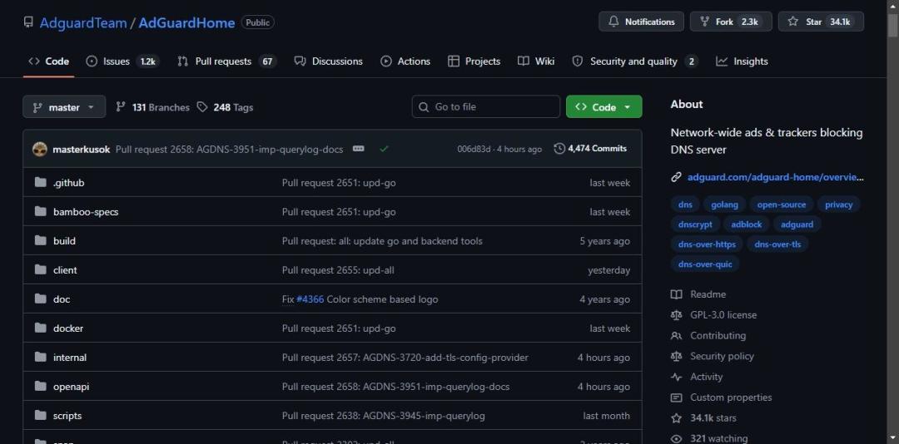Click the Go to file search field
This screenshot has width=899, height=444.
[485, 106]
